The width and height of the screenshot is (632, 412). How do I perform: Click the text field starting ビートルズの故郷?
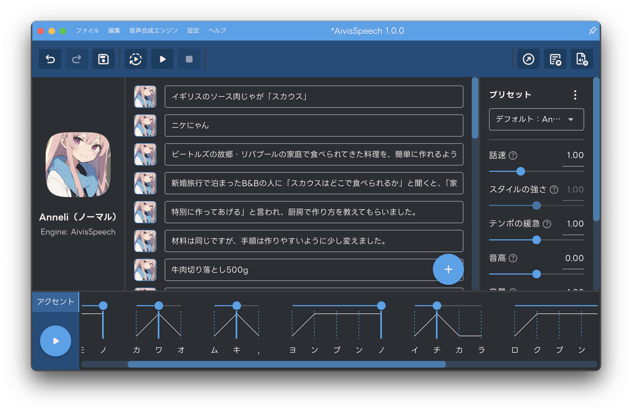tap(314, 154)
